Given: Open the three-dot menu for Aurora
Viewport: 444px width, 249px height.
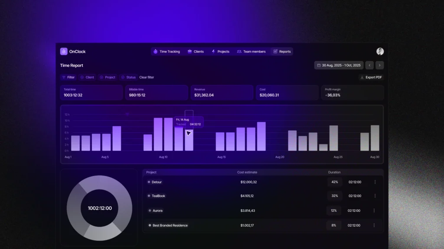Looking at the screenshot, I should (375, 211).
